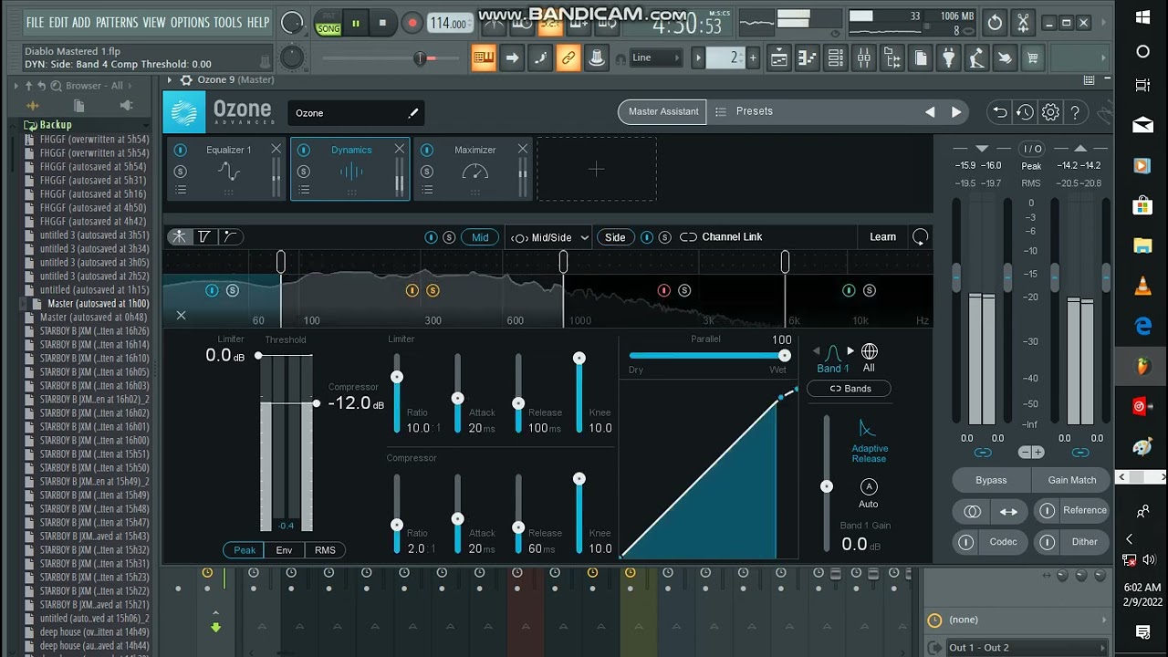Toggle the Codec power button

click(x=965, y=542)
